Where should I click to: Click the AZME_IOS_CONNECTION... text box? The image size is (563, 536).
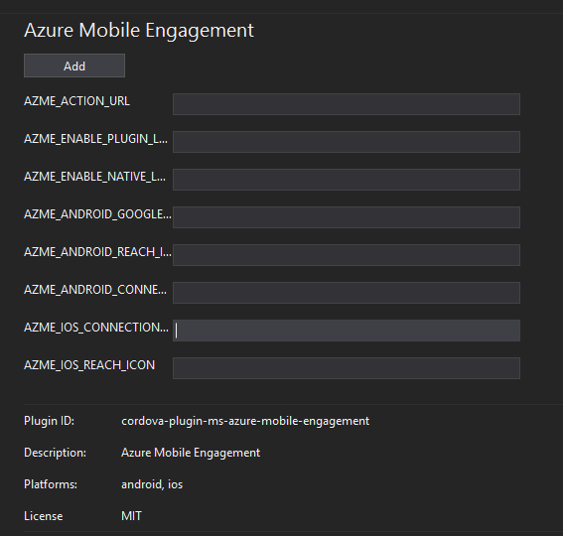(x=347, y=331)
